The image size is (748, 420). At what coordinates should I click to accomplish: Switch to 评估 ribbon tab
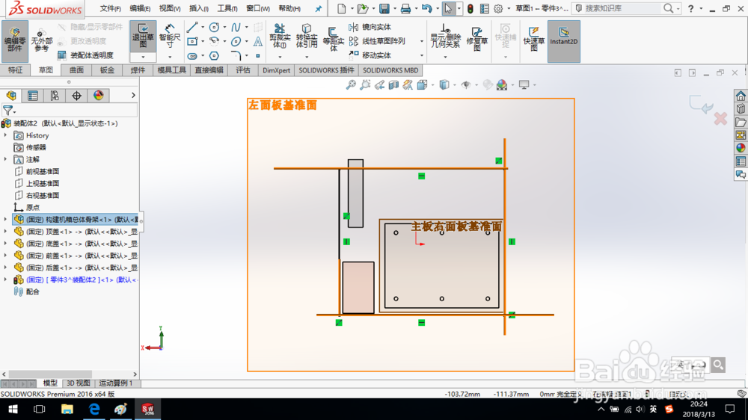243,70
